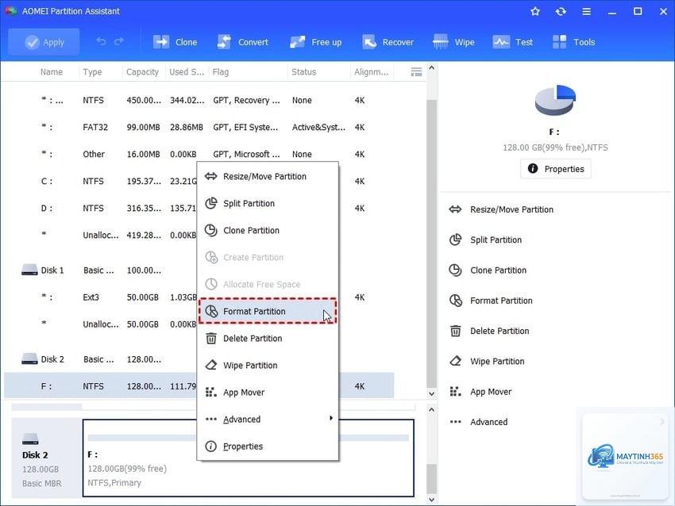Choose App Mover in context menu
Viewport: 675px width, 506px height.
(268, 392)
